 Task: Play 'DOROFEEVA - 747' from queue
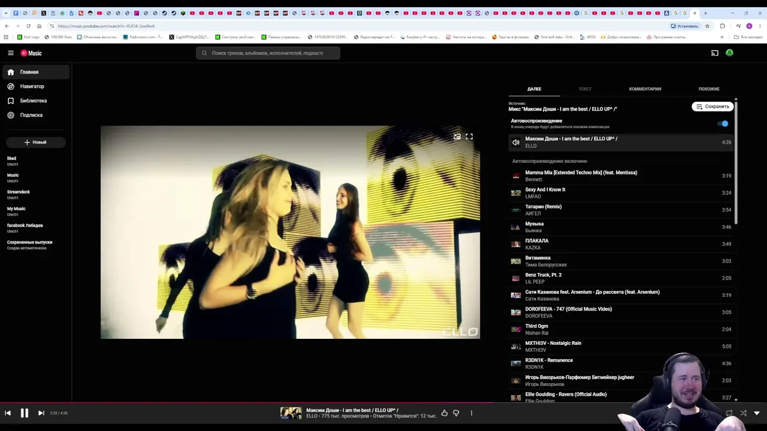pyautogui.click(x=621, y=312)
